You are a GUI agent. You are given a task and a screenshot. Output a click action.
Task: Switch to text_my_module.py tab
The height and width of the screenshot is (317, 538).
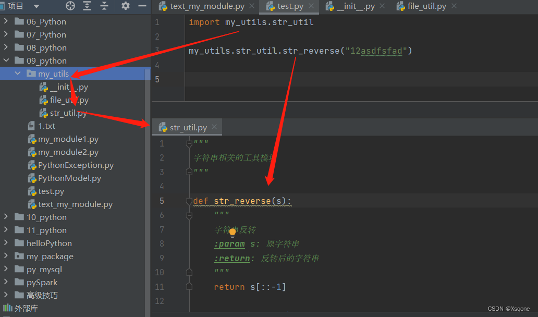pyautogui.click(x=207, y=6)
